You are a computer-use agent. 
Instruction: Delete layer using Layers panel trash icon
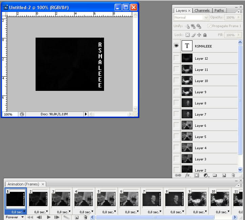233,175
